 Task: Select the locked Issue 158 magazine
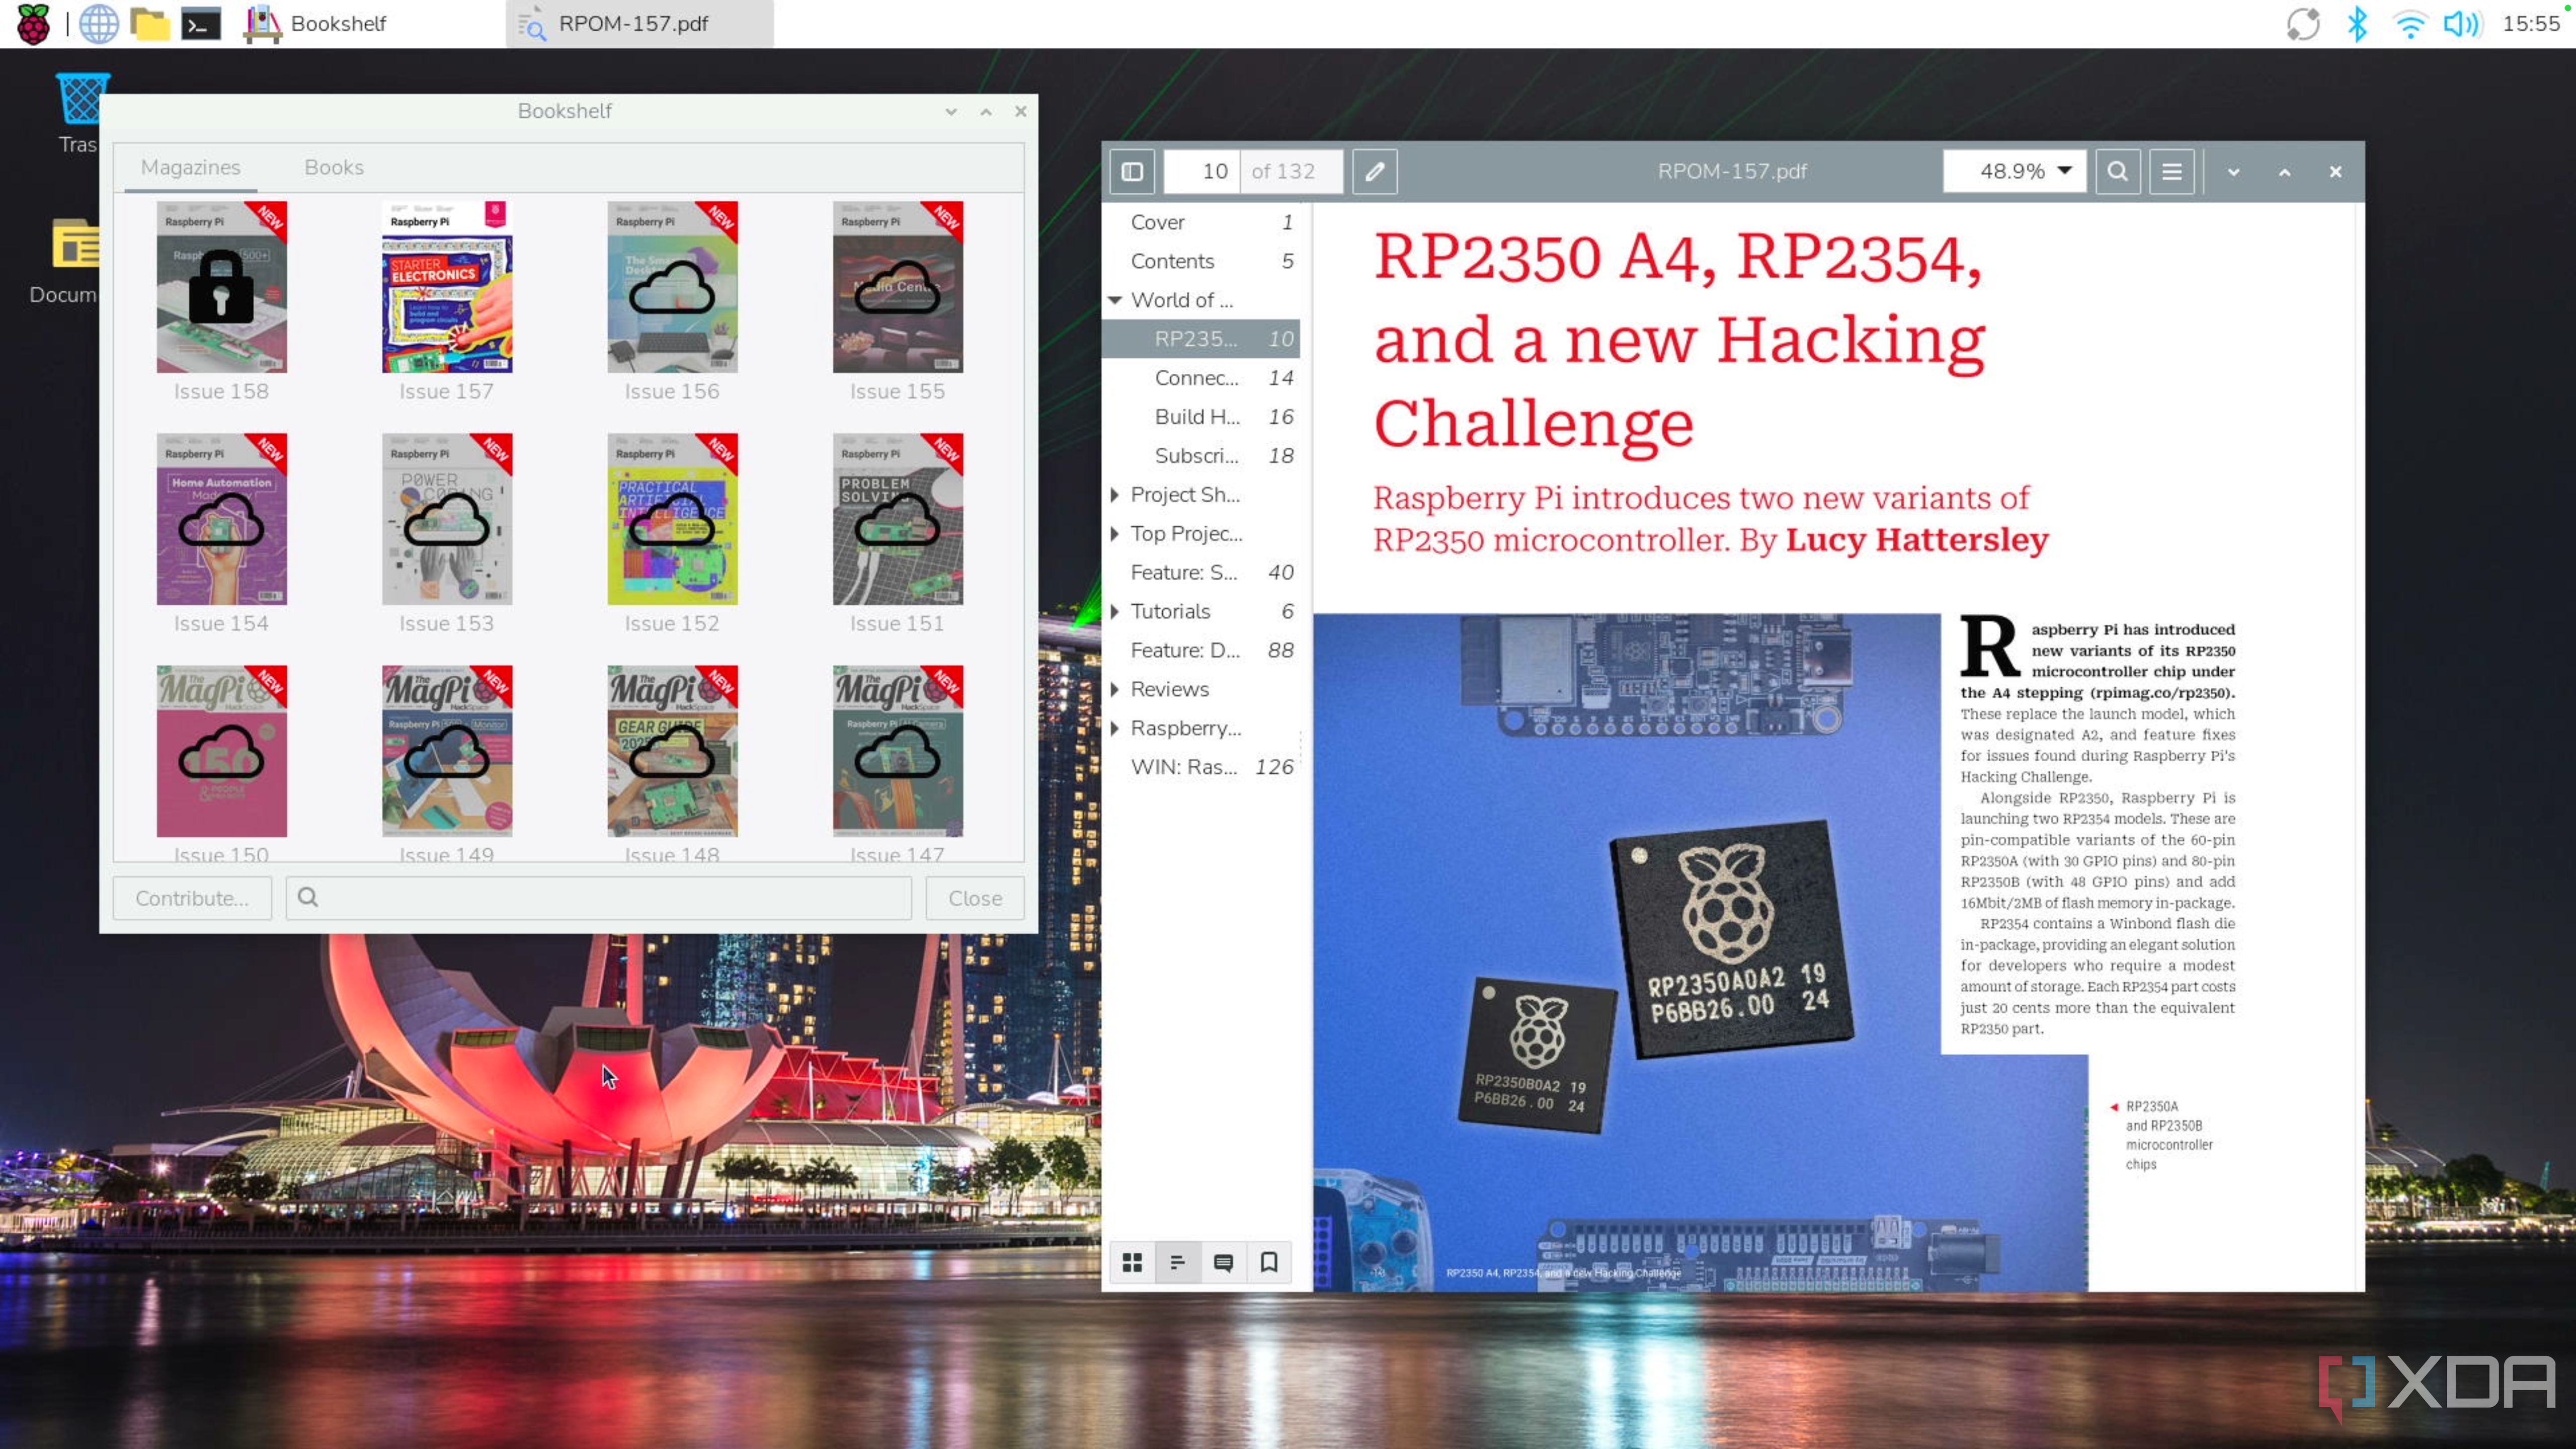[x=221, y=287]
